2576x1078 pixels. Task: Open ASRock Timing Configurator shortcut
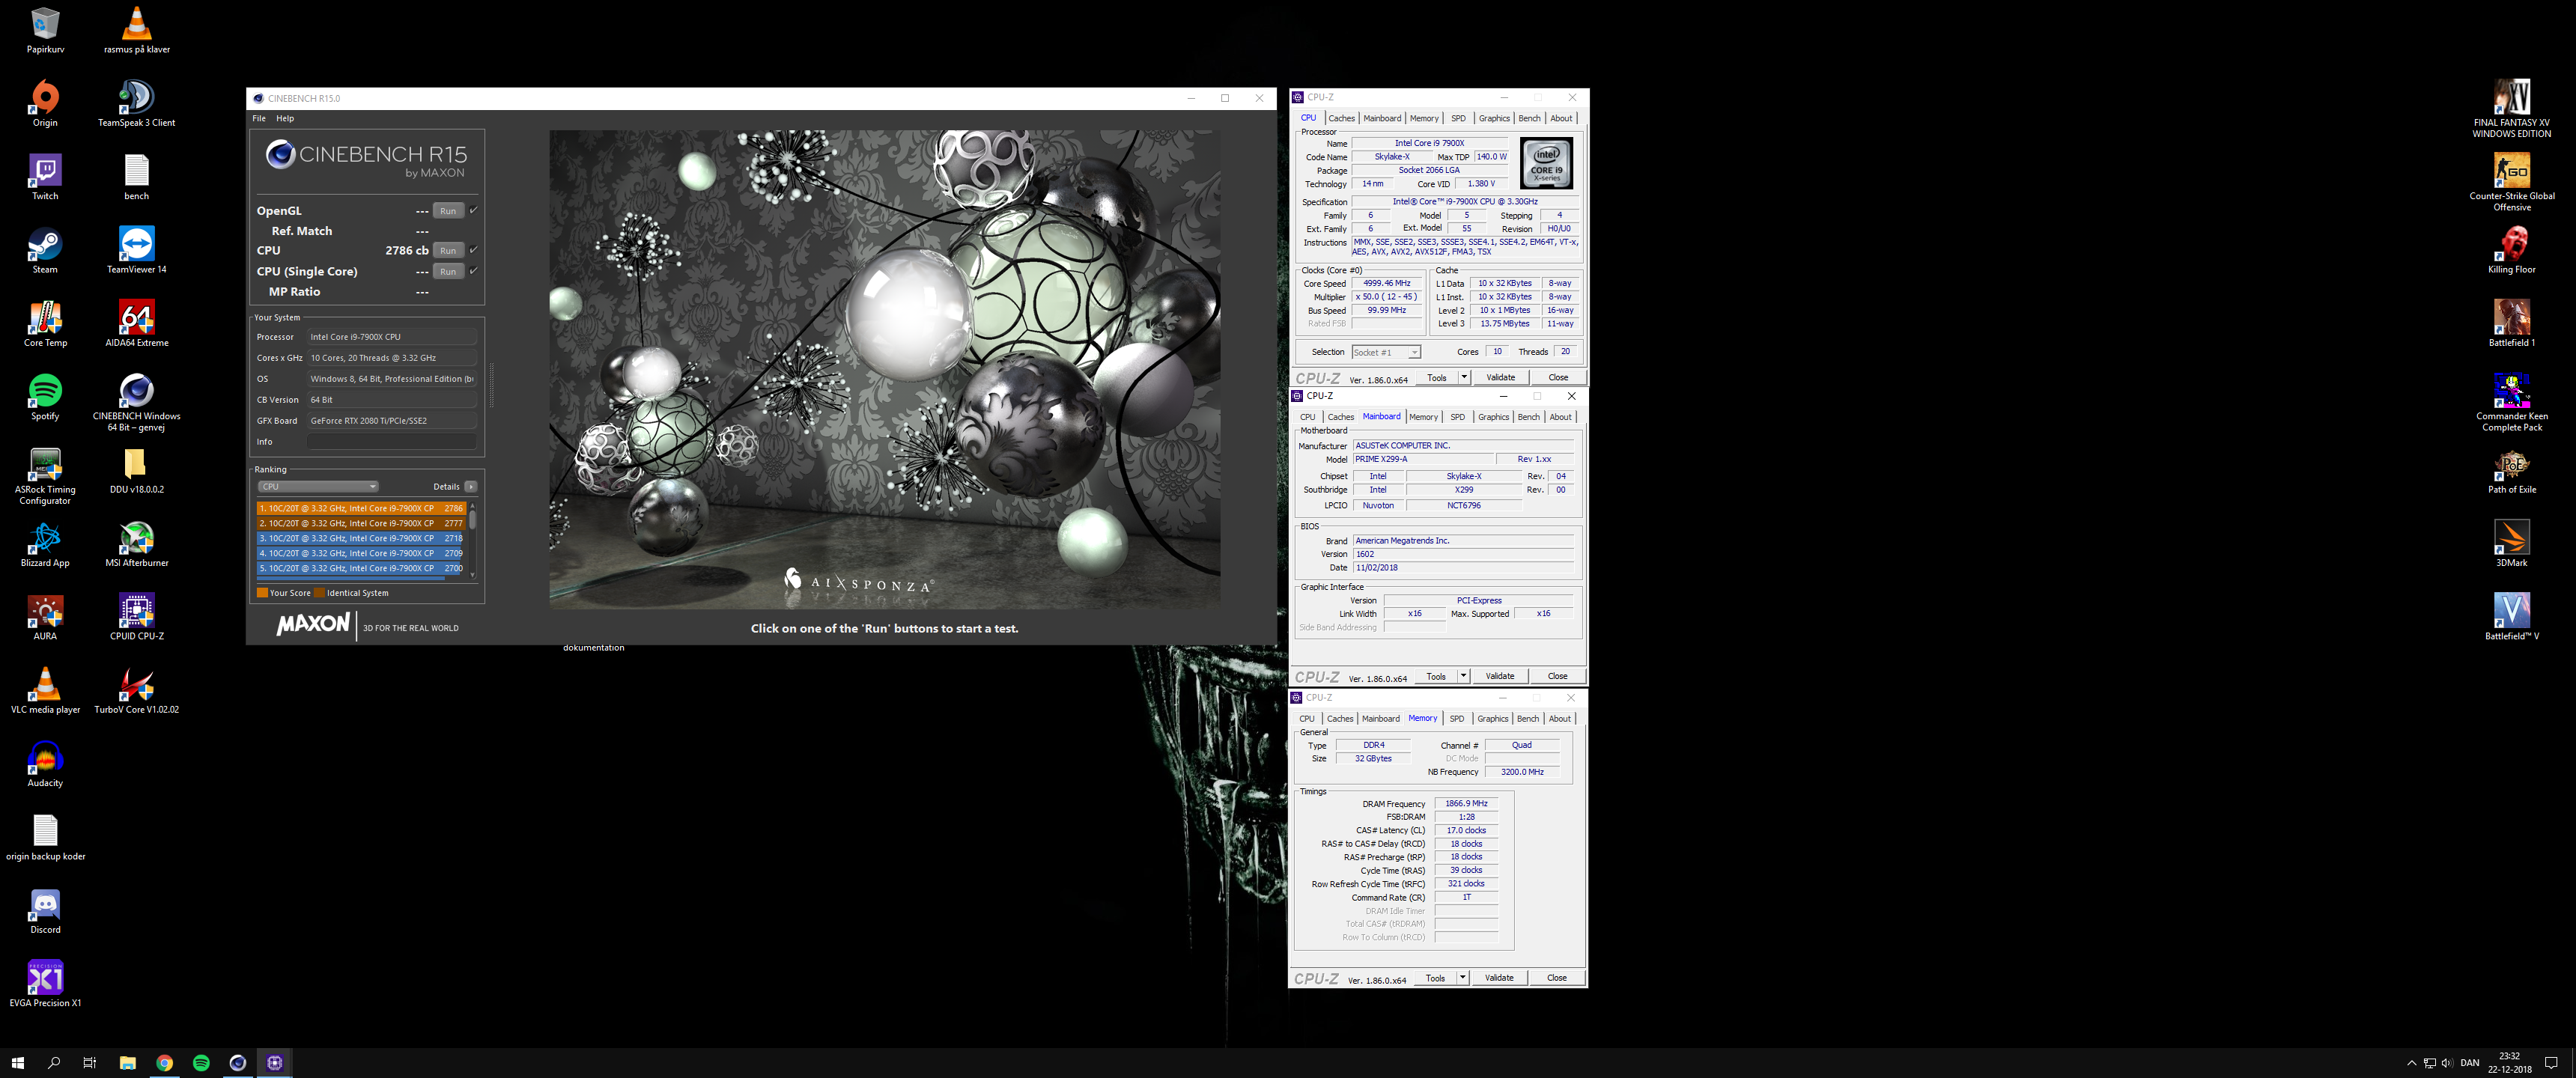(45, 476)
